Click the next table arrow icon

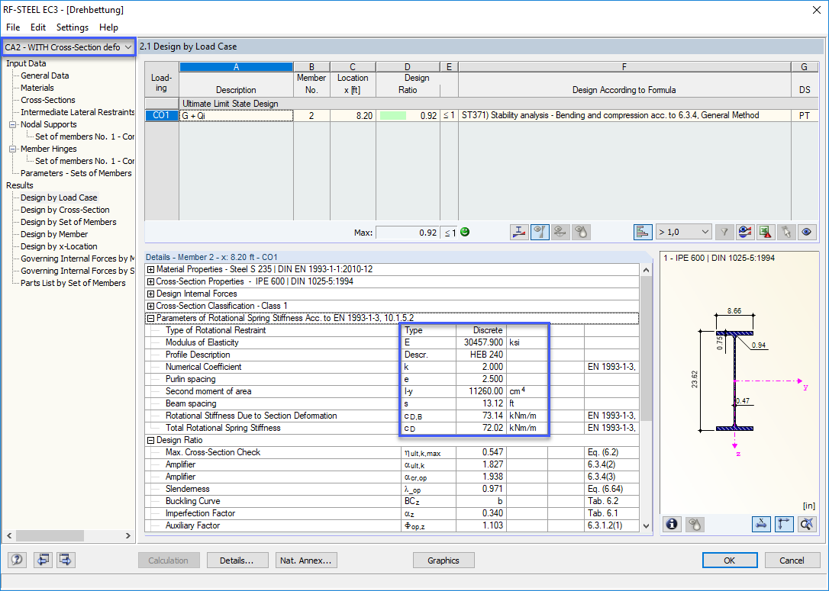[66, 559]
